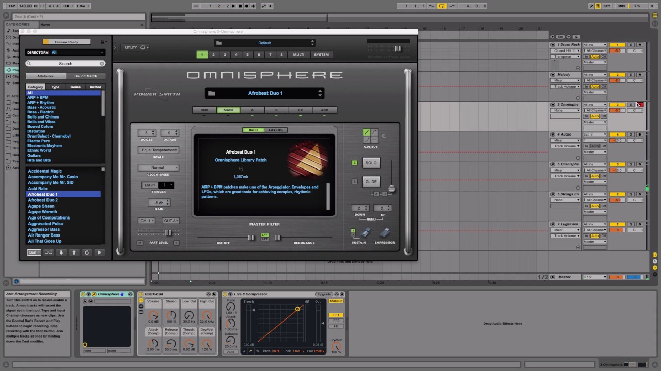Open the OUT A output dropdown
Viewport: 661px width, 371px height.
pyautogui.click(x=170, y=221)
